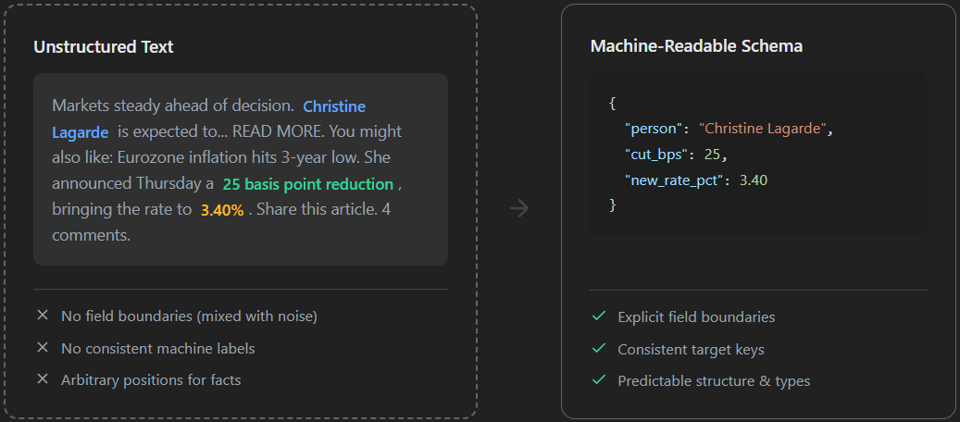Click the "Christine Lagarde" string value in JSON
This screenshot has width=960, height=422.
(x=764, y=129)
